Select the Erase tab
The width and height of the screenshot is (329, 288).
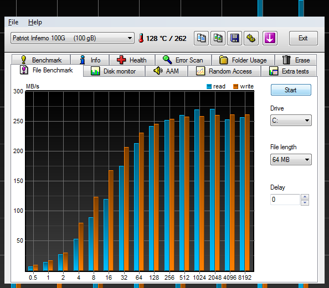[x=296, y=60]
